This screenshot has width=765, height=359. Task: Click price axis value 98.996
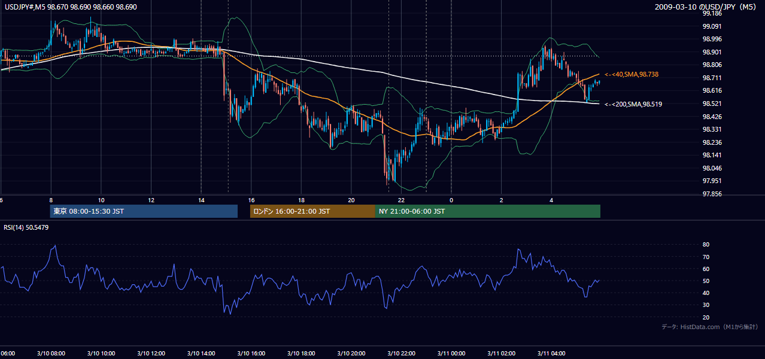tap(712, 39)
